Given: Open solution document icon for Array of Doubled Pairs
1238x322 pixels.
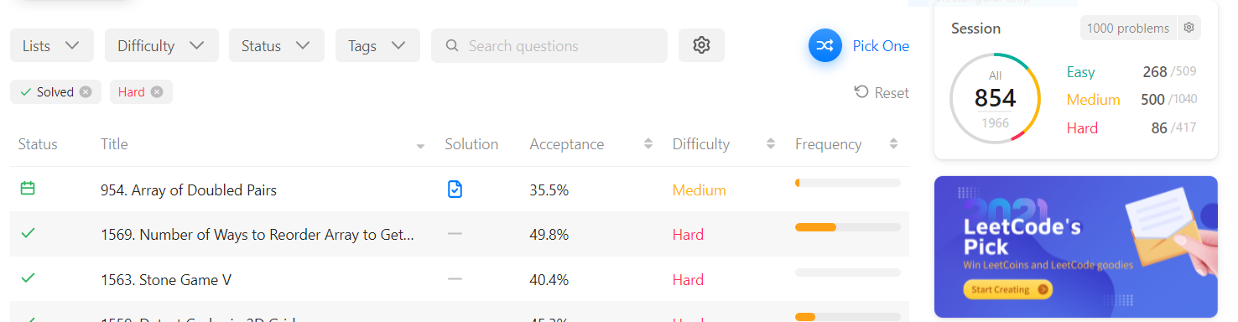Looking at the screenshot, I should [455, 190].
